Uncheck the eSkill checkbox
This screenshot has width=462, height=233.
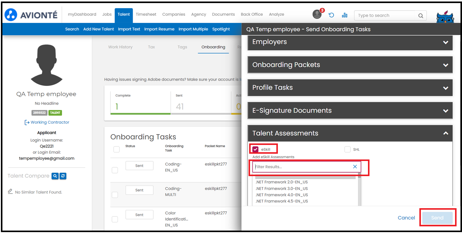tap(255, 149)
